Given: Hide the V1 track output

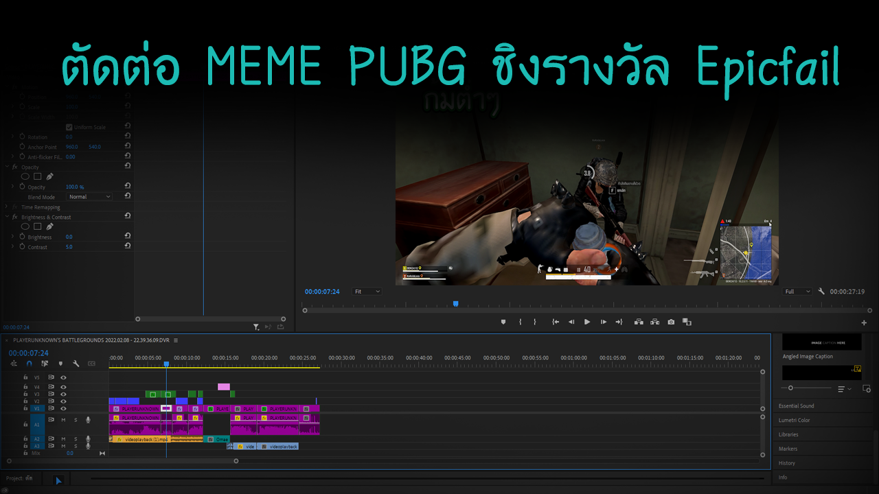Looking at the screenshot, I should point(63,409).
